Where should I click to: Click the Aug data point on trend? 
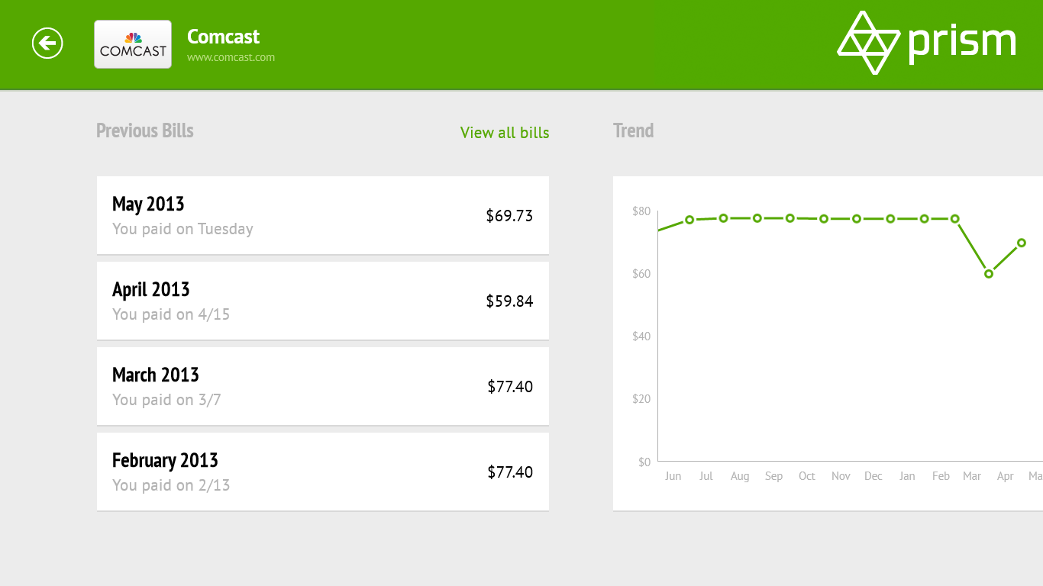pos(723,218)
